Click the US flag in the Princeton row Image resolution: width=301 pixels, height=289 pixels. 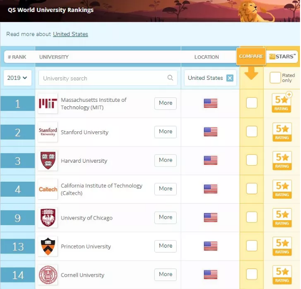point(211,246)
